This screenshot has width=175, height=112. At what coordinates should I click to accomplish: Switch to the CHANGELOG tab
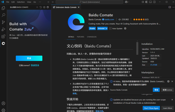pyautogui.click(x=92, y=37)
